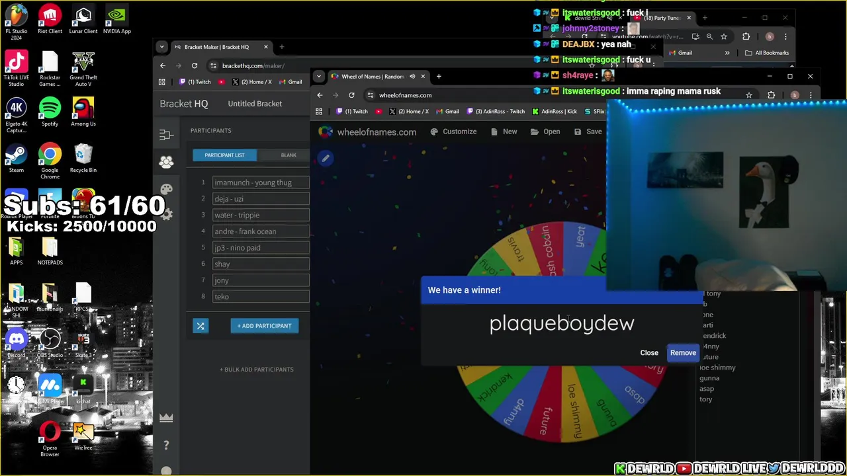
Task: Edit participant 4 andre - frank ocean field
Action: 261,231
